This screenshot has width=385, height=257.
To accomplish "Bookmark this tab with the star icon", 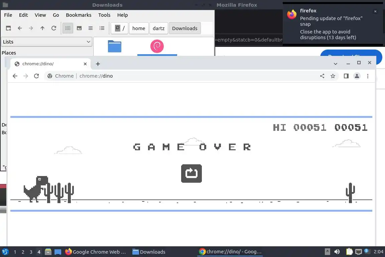I will (333, 76).
